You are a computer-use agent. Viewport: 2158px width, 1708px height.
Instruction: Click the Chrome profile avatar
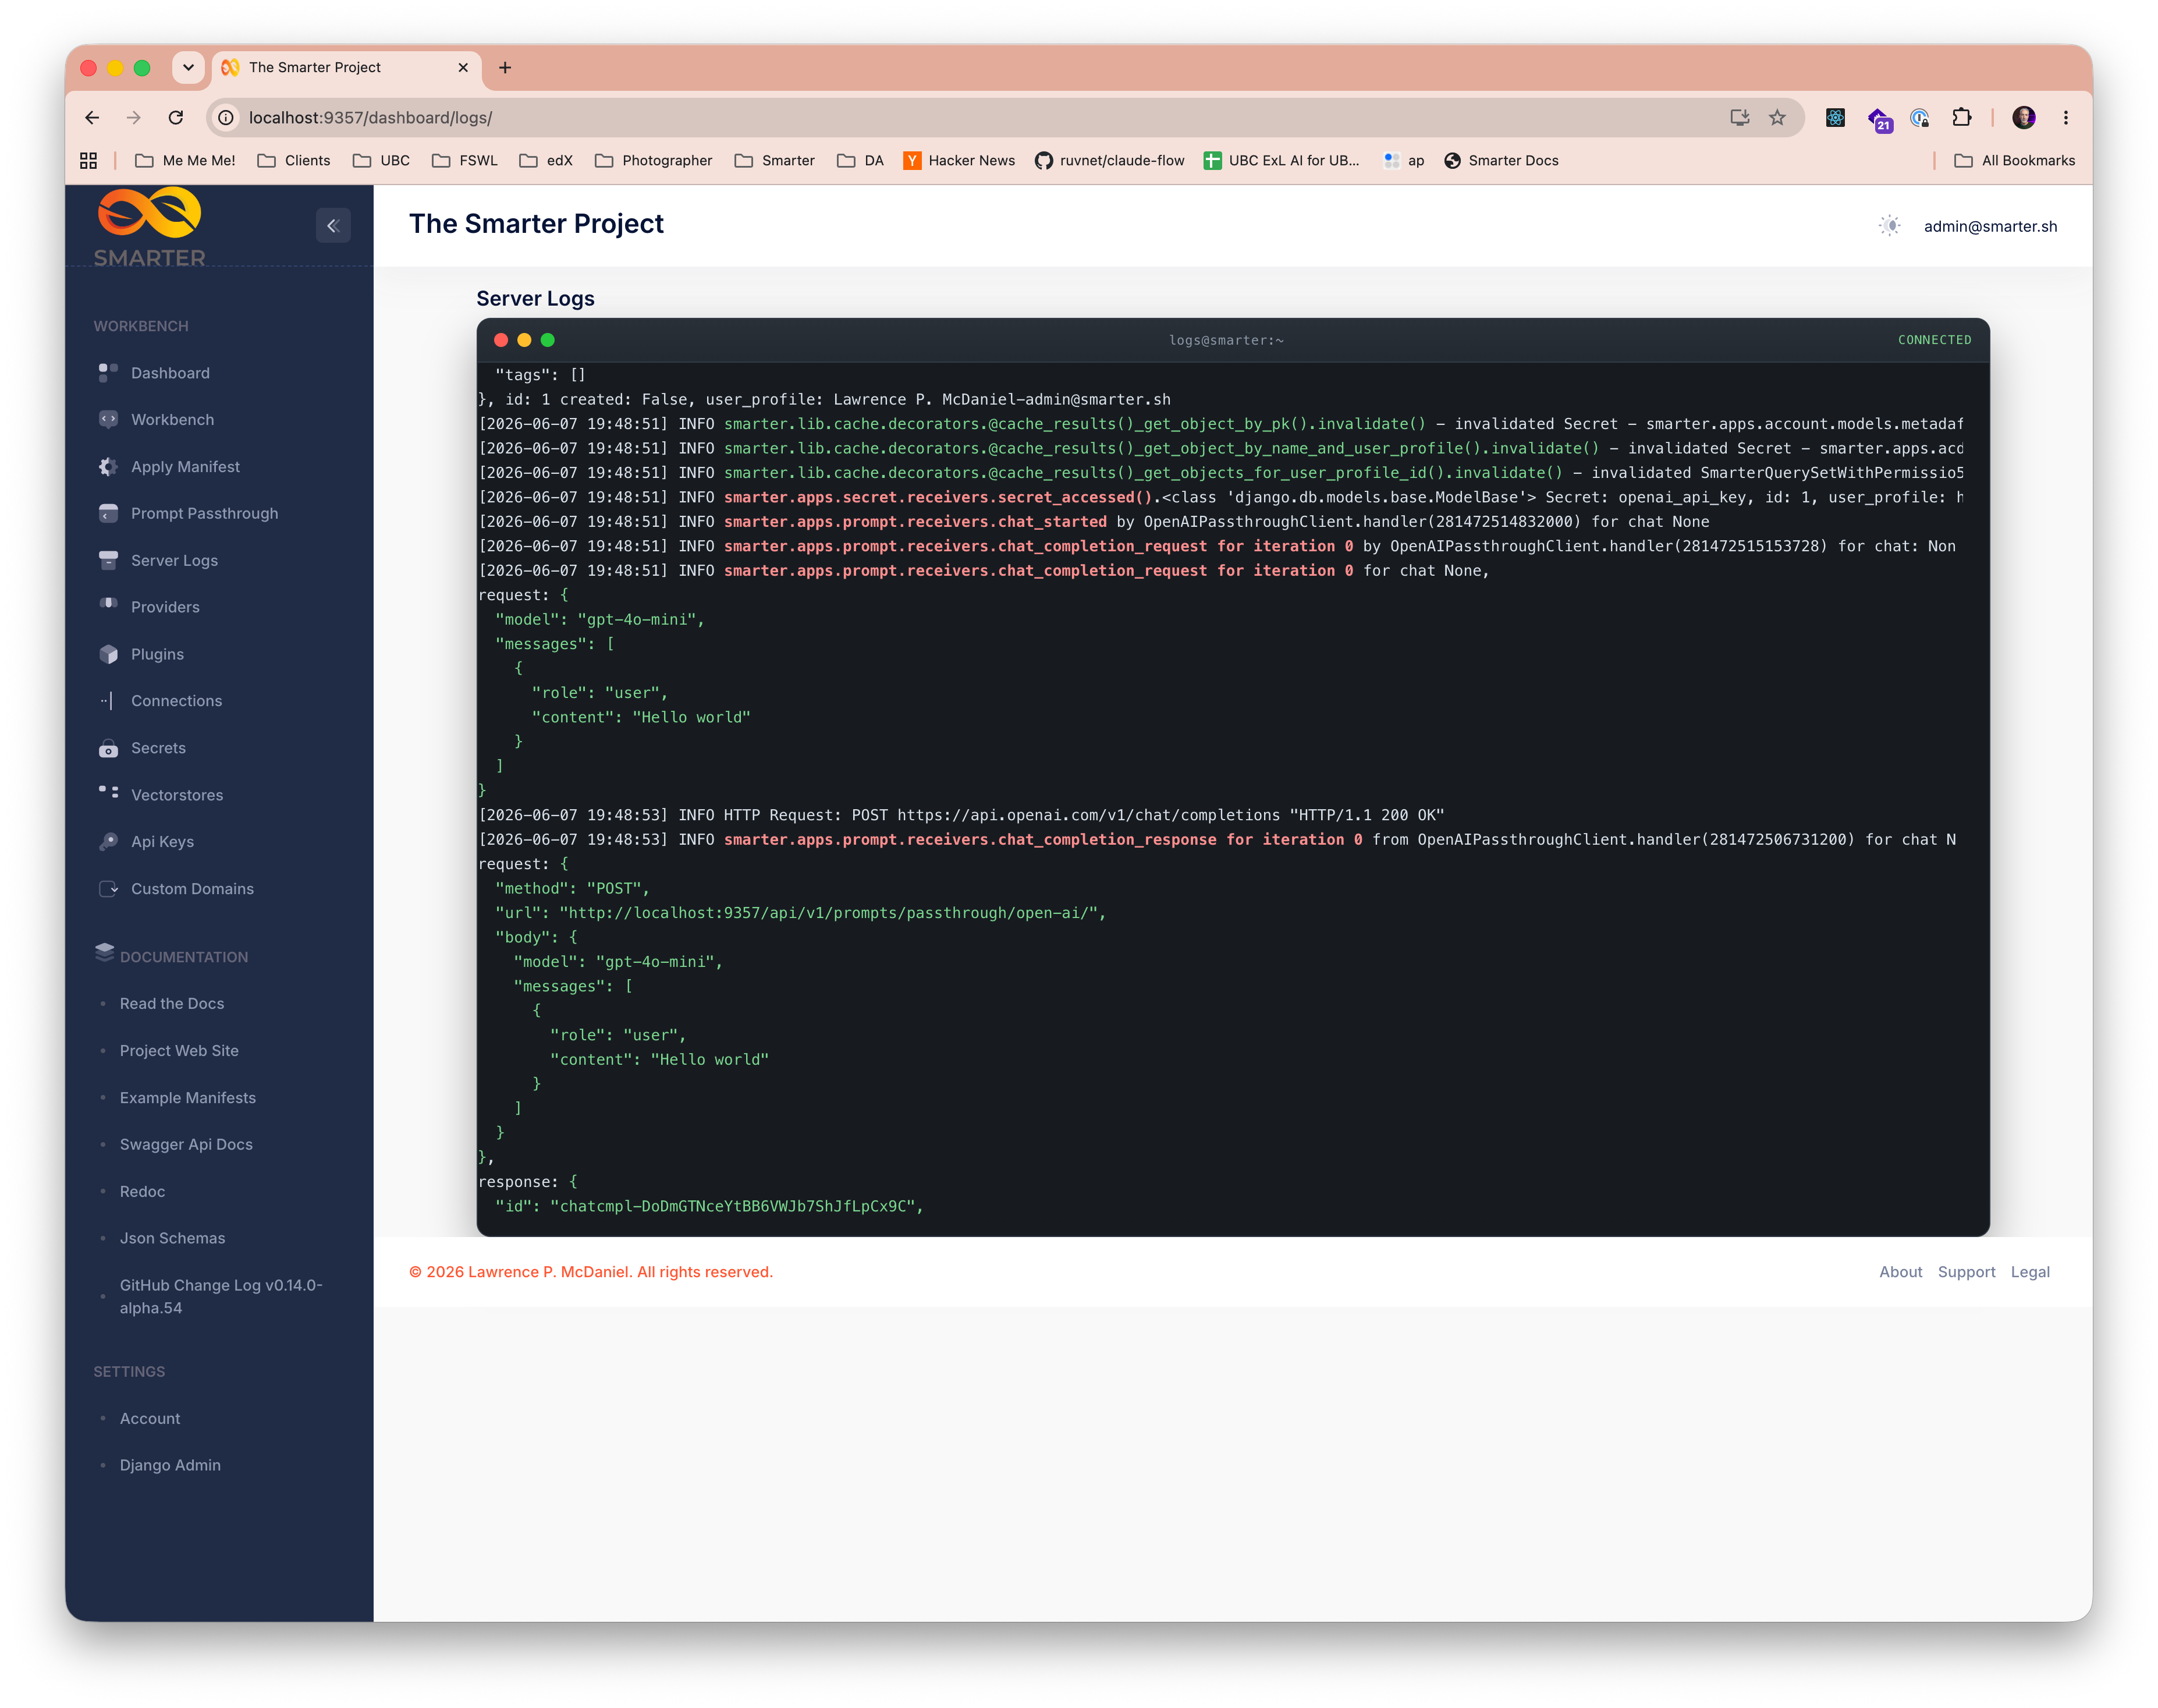coord(2024,118)
